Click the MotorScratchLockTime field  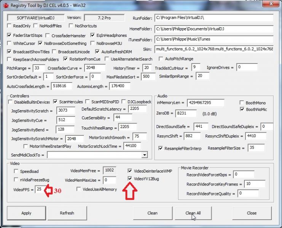point(132,146)
